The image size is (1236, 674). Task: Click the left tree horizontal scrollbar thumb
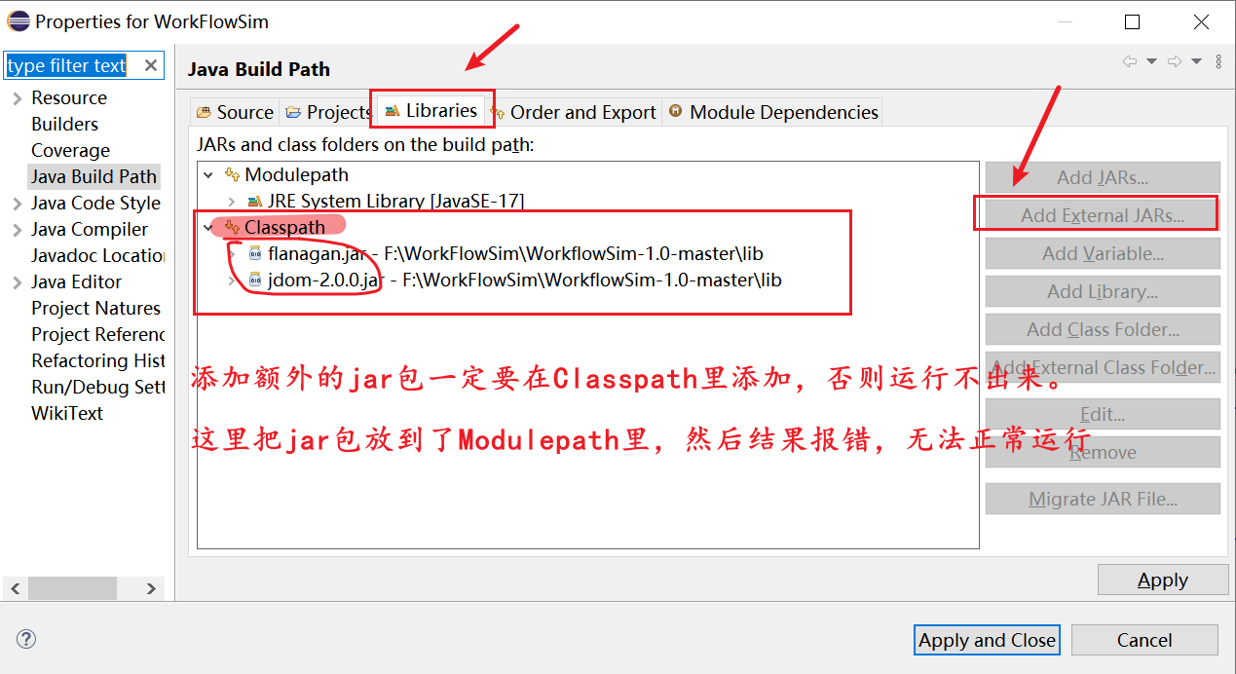click(x=72, y=588)
